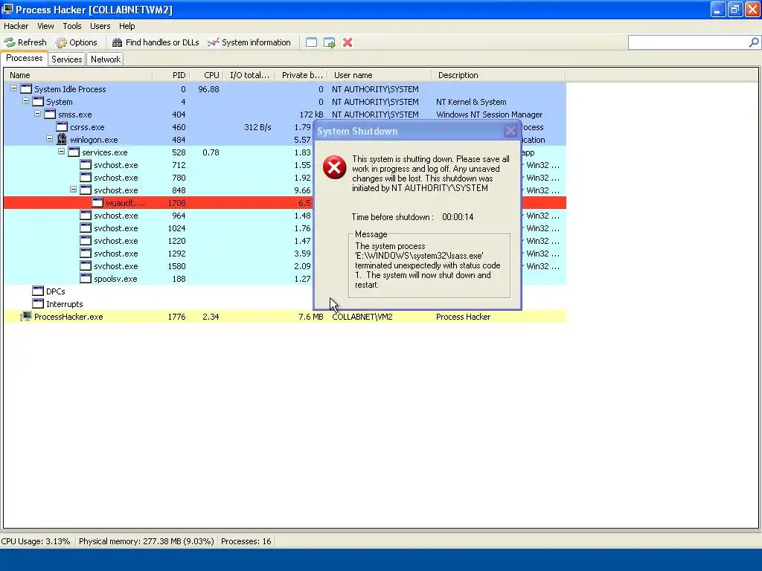
Task: Collapse the smss.exe tree node
Action: click(x=37, y=114)
